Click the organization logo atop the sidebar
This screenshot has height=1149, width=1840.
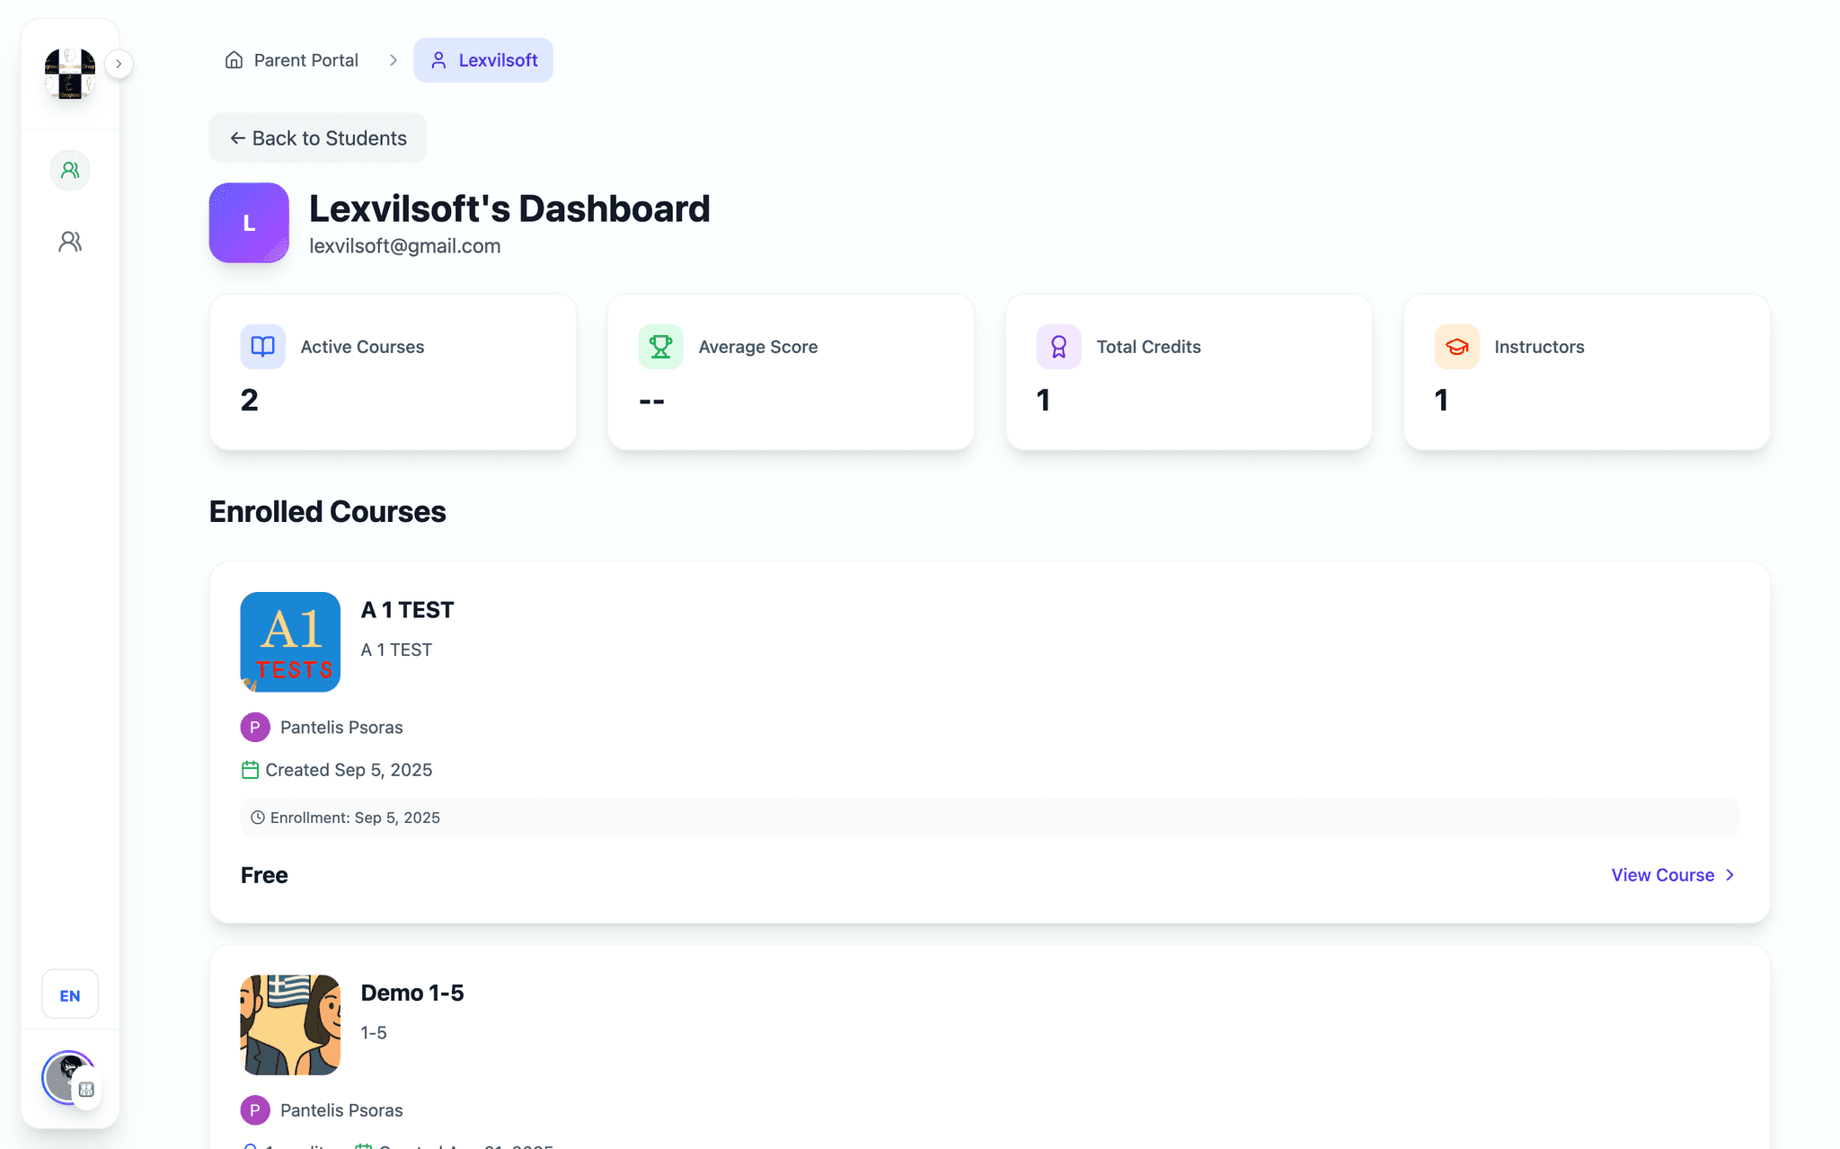(70, 74)
